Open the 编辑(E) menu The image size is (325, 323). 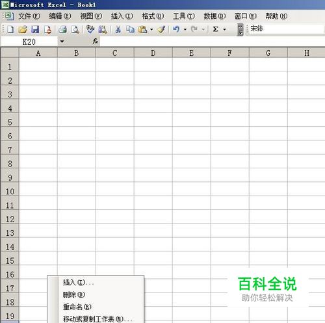[60, 16]
